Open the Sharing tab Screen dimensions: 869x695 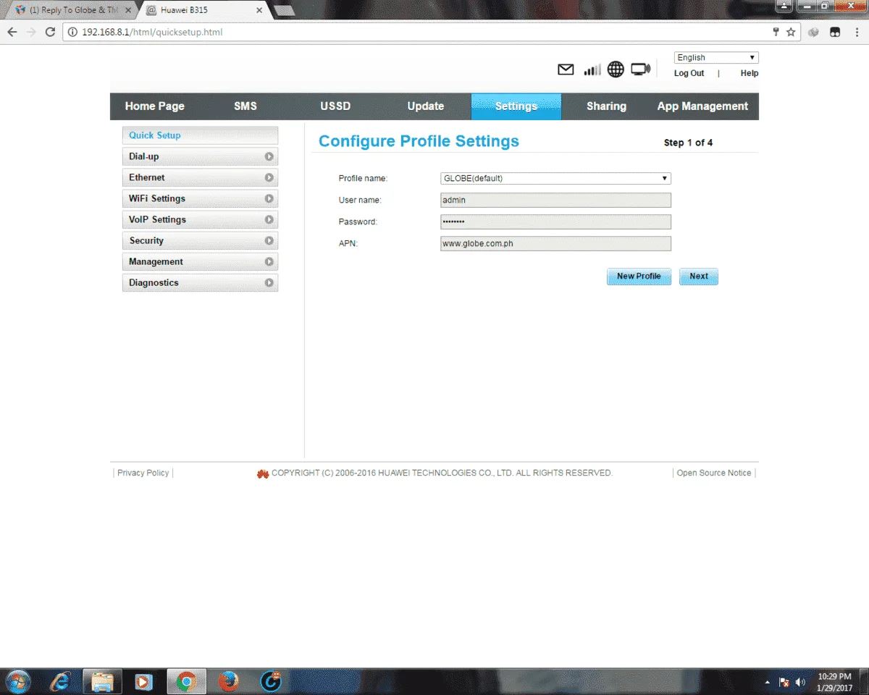[606, 106]
